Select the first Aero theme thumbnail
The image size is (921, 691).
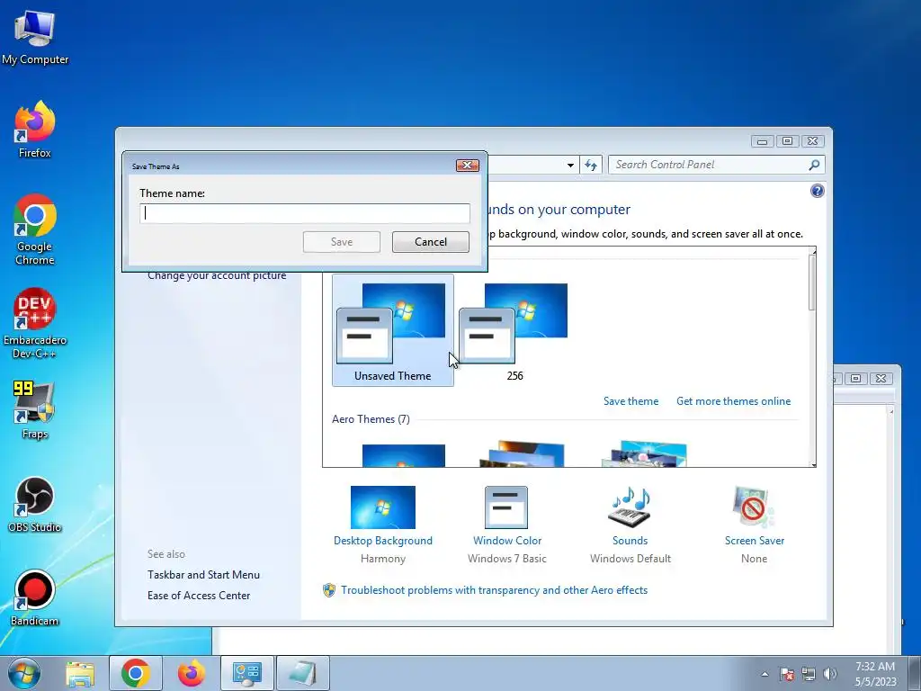pos(404,455)
